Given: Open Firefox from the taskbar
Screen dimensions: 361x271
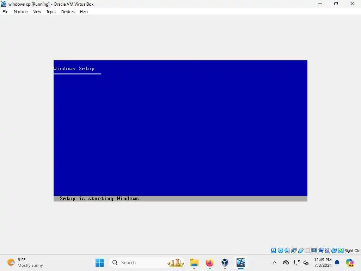Looking at the screenshot, I should tap(209, 263).
